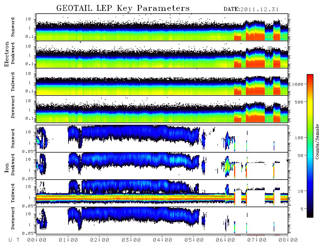
Task: Click the Electron Tailward panel label
Action: 13,82
